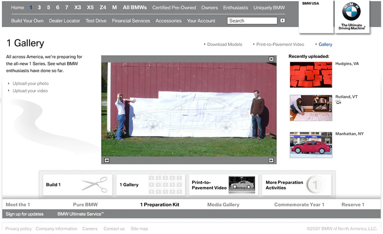Go to Accessories

[169, 21]
